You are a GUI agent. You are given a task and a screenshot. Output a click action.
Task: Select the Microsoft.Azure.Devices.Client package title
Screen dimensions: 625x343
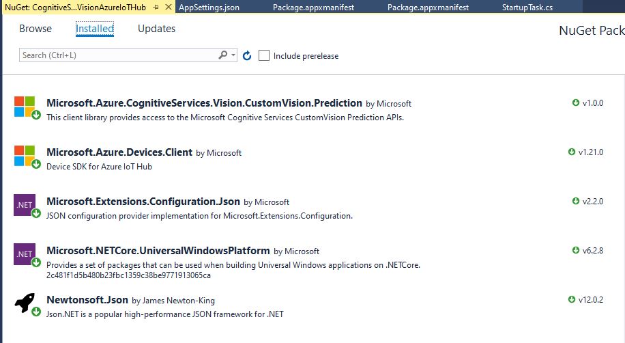tap(119, 152)
